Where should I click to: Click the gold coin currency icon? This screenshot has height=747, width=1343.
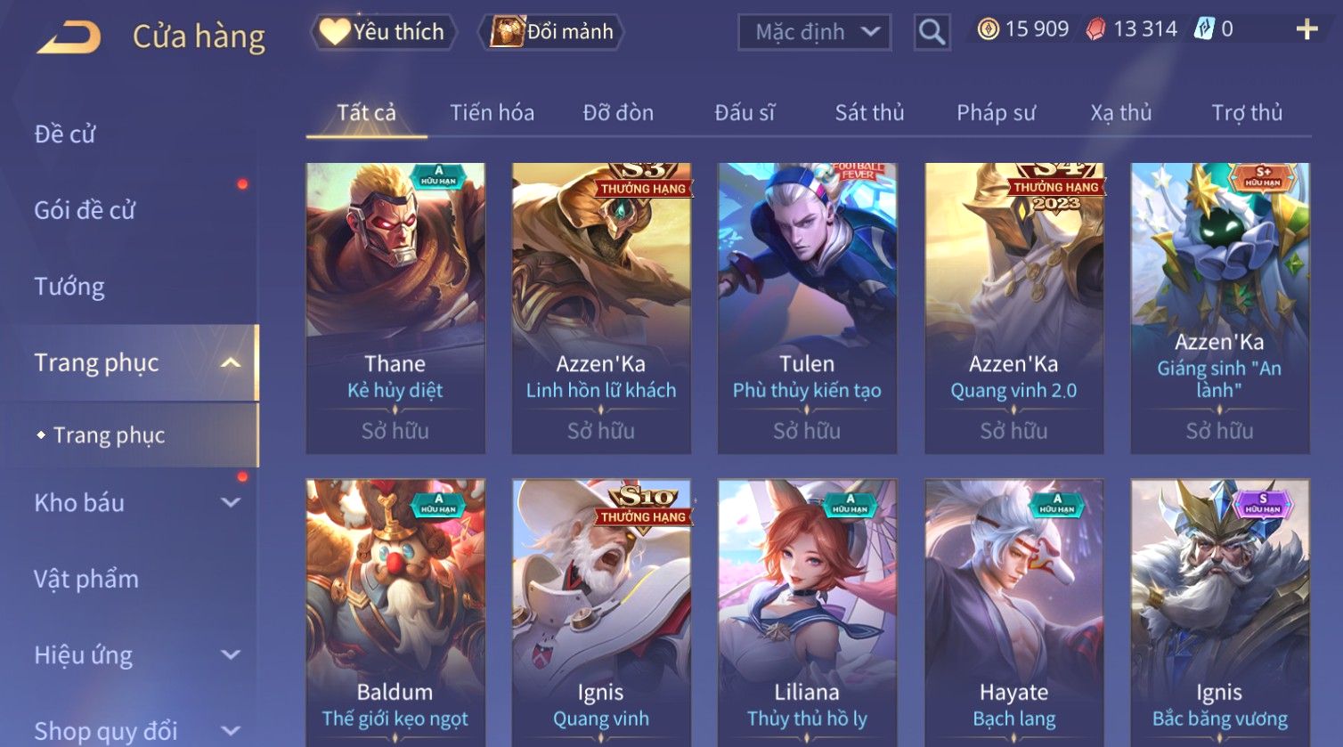coord(988,29)
